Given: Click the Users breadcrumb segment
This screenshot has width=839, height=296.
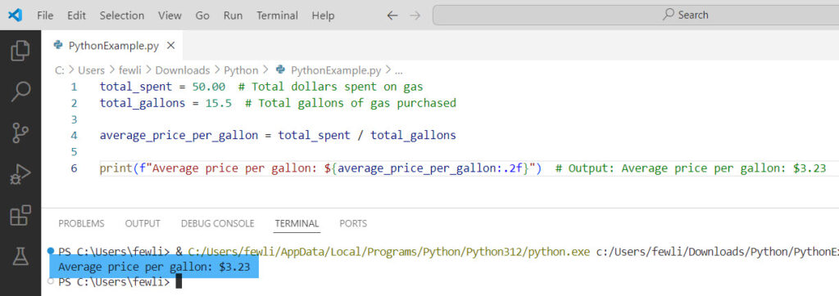Looking at the screenshot, I should (x=91, y=70).
